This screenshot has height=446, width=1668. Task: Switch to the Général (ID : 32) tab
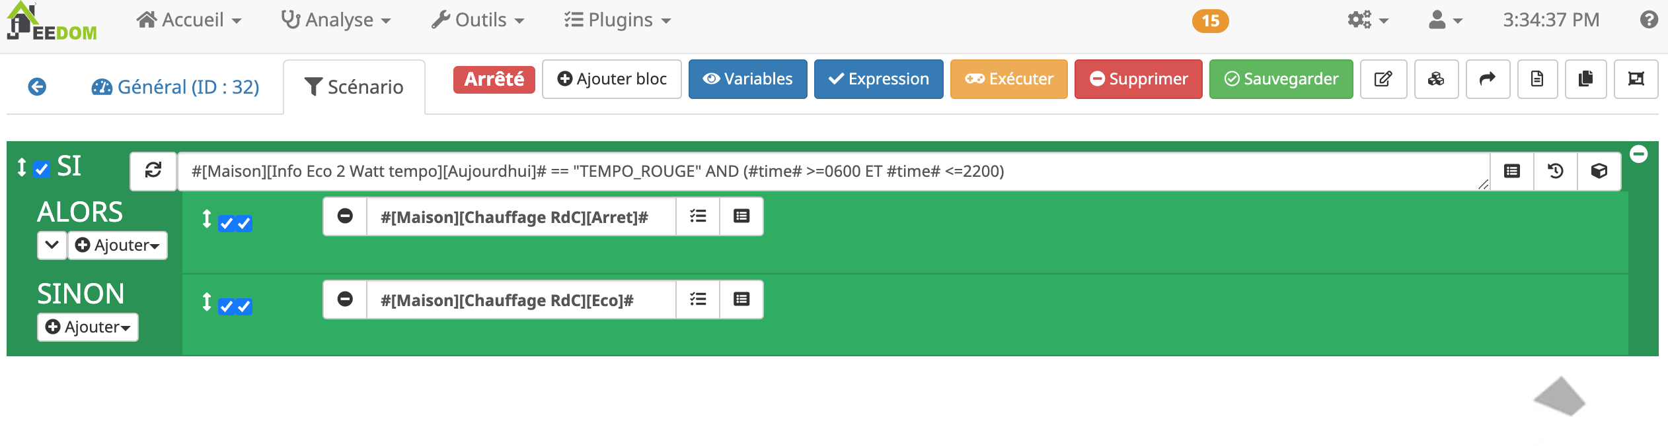tap(176, 87)
